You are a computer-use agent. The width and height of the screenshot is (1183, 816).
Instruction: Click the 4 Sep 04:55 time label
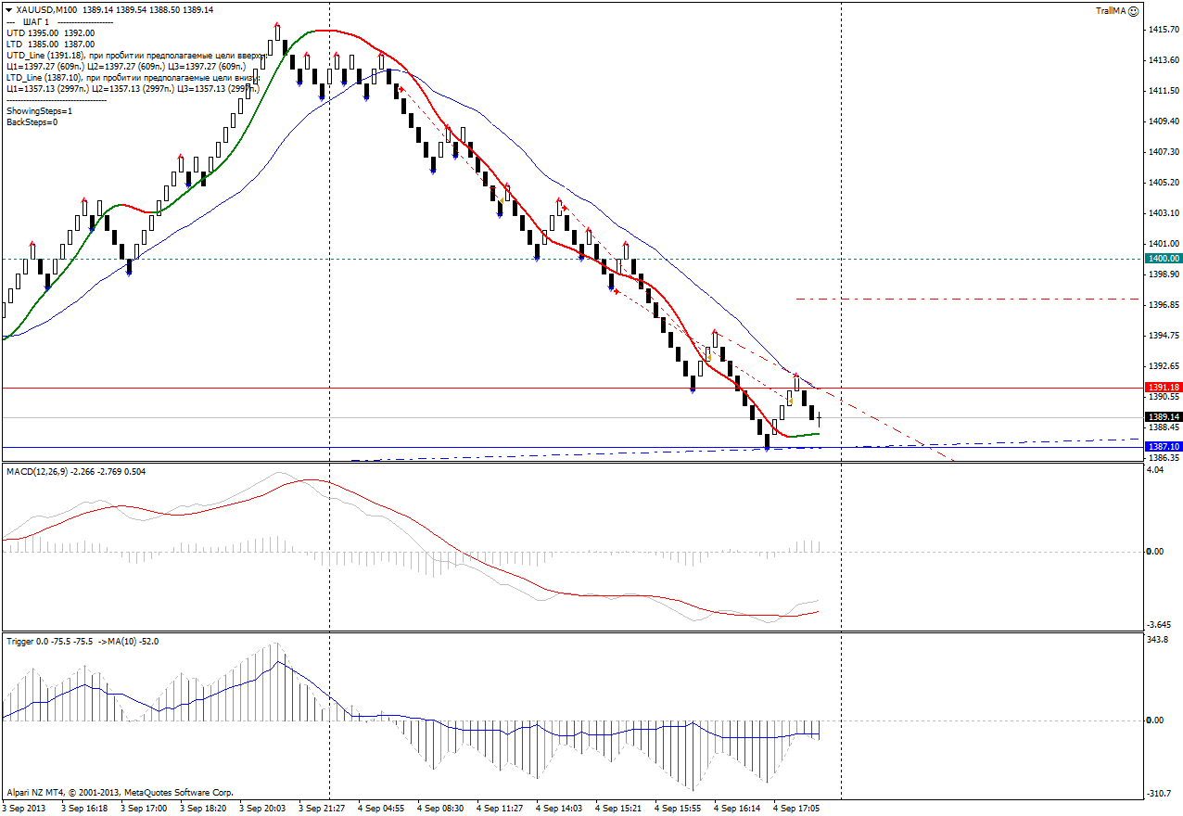[x=381, y=809]
